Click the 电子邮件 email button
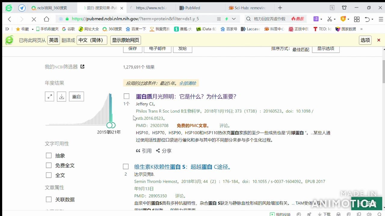The width and height of the screenshot is (385, 216). [158, 49]
